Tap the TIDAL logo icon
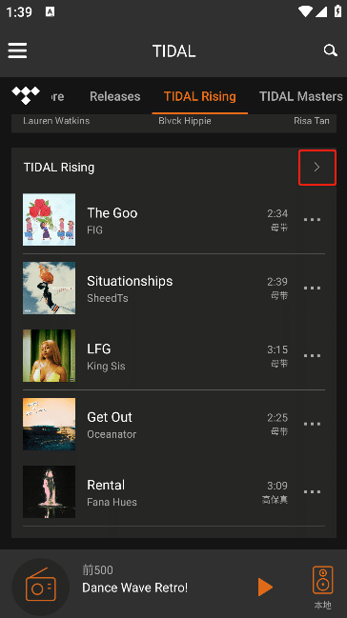347x618 pixels. [x=26, y=96]
